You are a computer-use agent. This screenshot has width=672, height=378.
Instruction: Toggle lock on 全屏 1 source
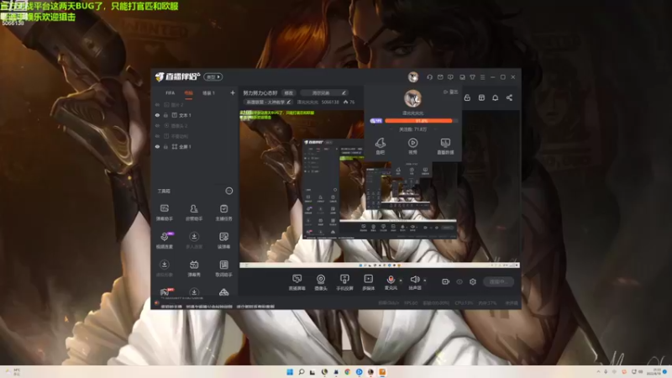tap(165, 146)
